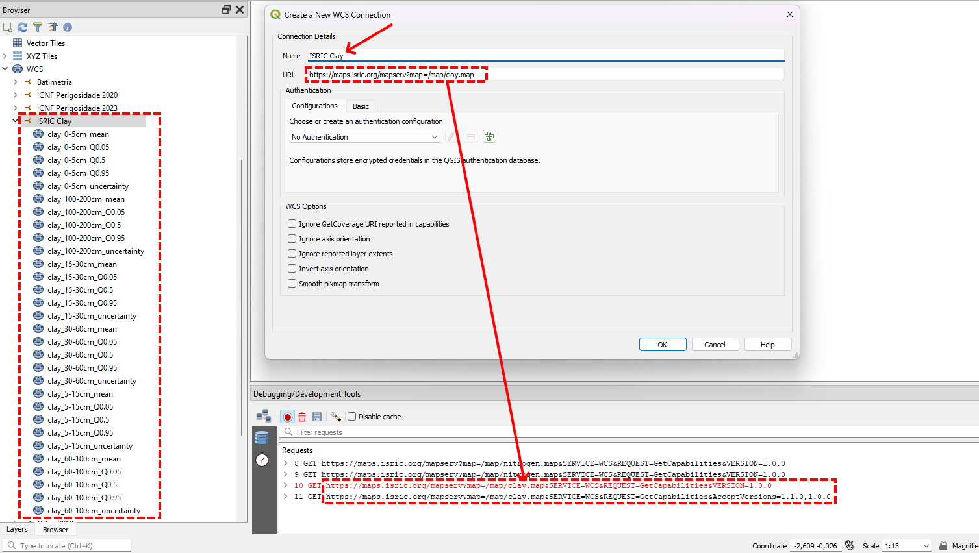Image resolution: width=979 pixels, height=553 pixels.
Task: Enable properties widget in Browser panel
Action: tap(68, 27)
